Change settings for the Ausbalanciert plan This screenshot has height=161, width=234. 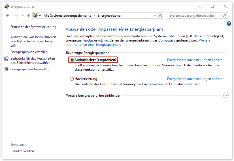point(195,60)
